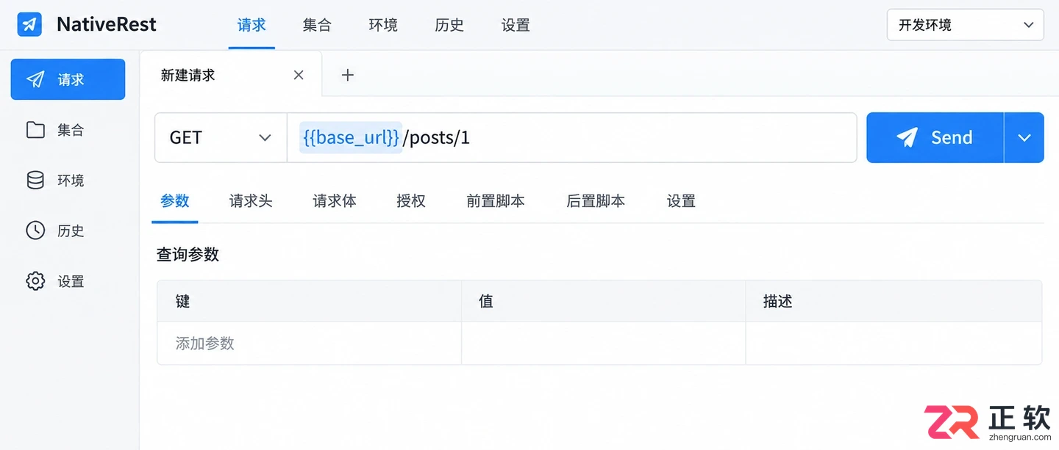Expand the Send options arrow
Screen dimensions: 1059x450
[1024, 137]
